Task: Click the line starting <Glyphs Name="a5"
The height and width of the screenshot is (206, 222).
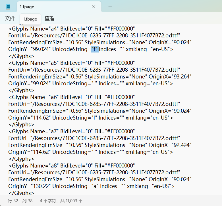Action: [x=72, y=63]
